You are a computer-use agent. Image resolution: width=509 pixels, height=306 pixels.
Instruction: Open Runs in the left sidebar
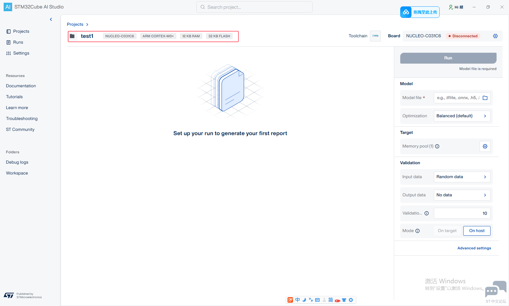click(18, 42)
